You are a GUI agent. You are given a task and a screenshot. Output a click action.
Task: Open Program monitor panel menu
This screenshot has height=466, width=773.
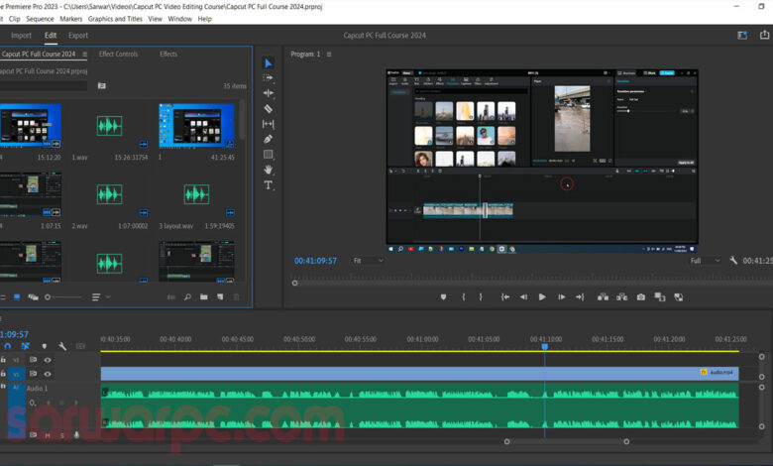pyautogui.click(x=329, y=55)
